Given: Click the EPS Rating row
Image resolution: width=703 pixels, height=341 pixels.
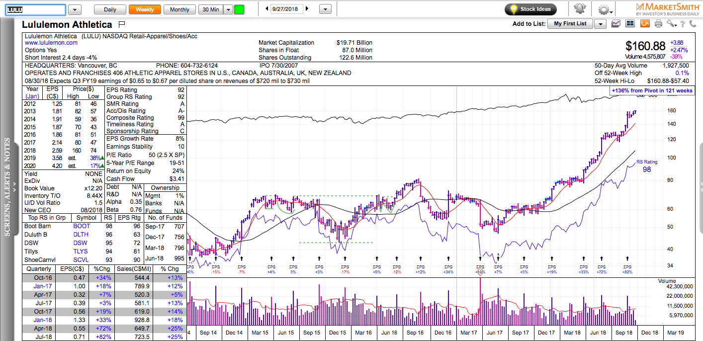Looking at the screenshot, I should click(146, 90).
